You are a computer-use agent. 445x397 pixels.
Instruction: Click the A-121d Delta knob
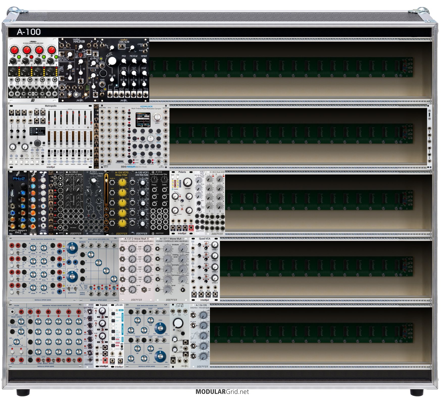click(164, 179)
